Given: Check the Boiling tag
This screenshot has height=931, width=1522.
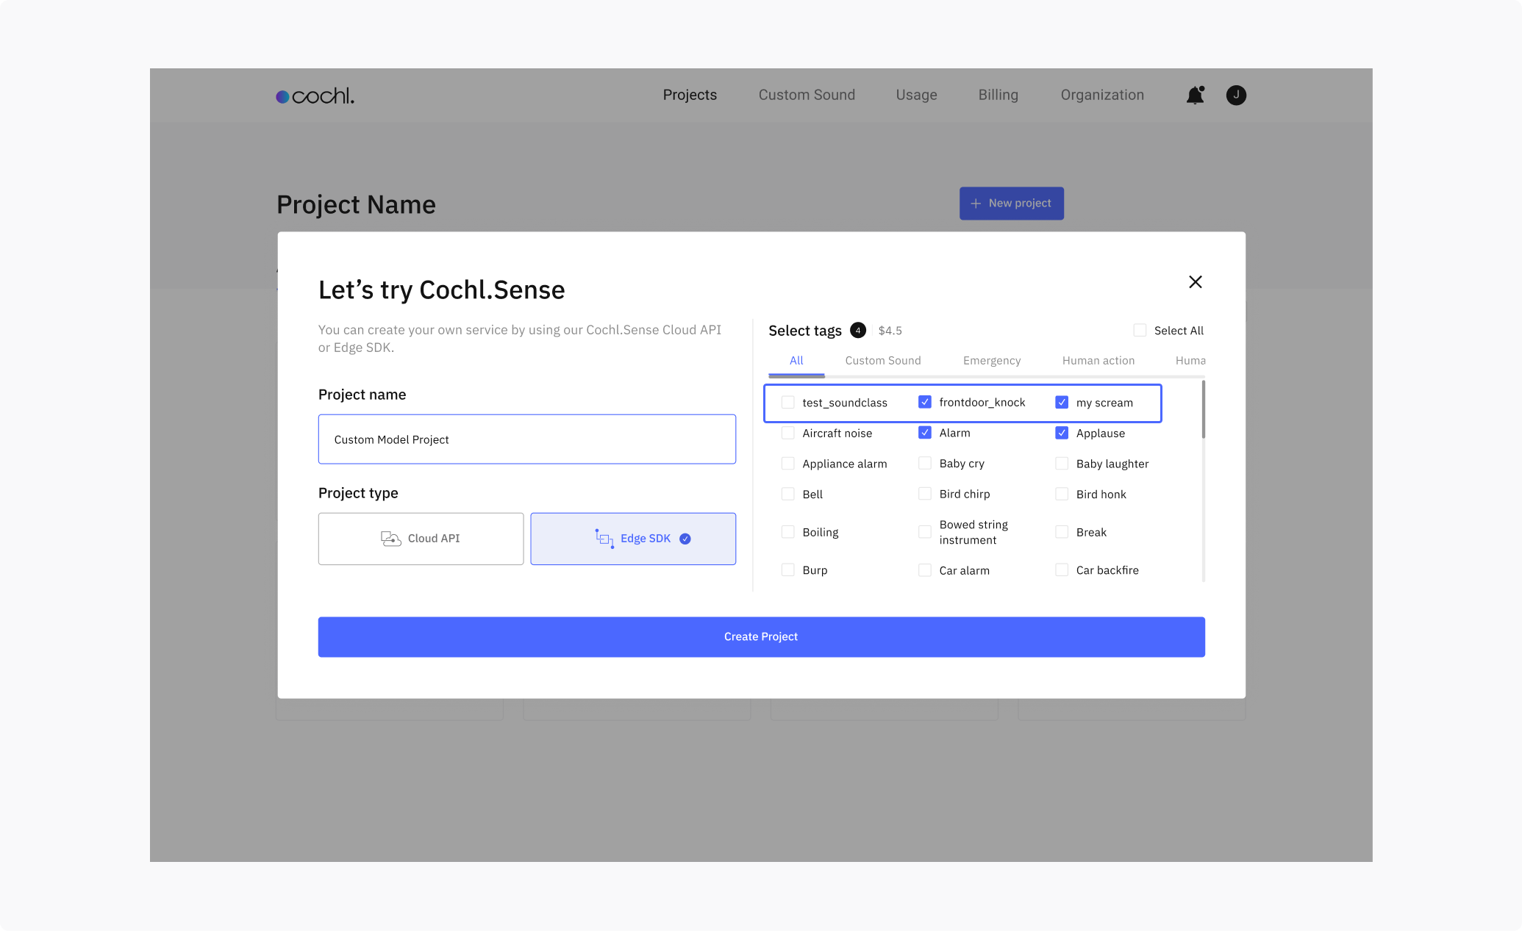Looking at the screenshot, I should pos(787,532).
